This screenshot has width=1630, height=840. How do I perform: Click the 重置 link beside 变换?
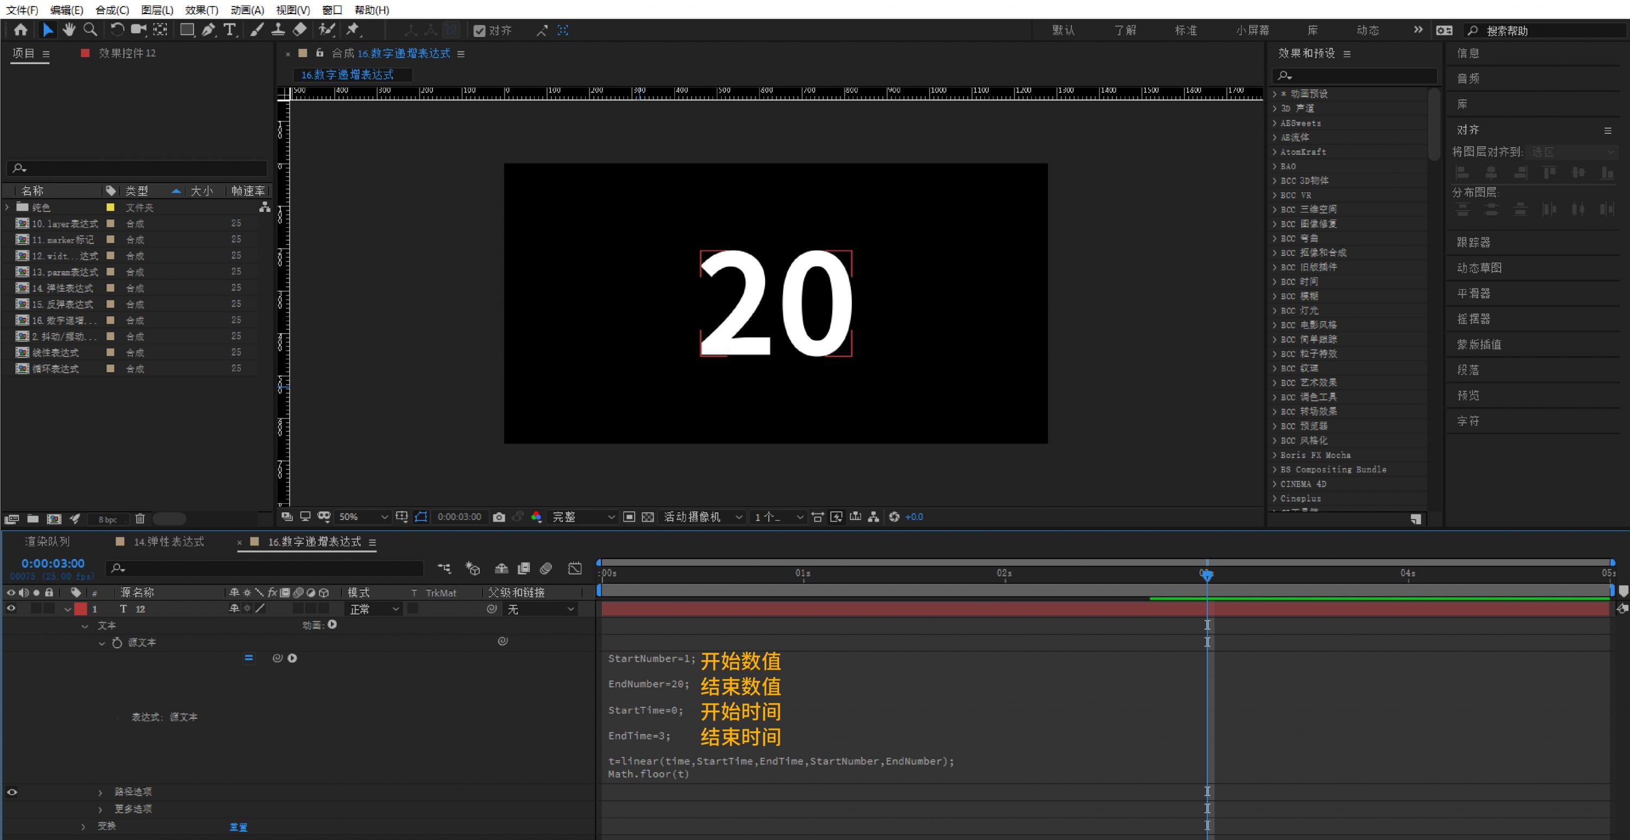click(238, 827)
